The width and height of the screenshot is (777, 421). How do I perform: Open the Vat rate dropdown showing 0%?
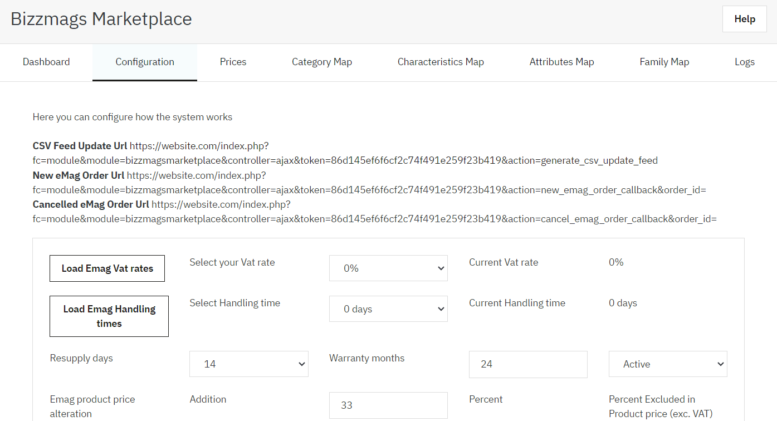[388, 268]
